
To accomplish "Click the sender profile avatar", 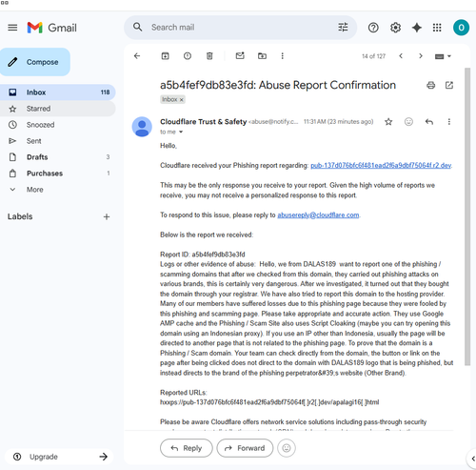I will click(142, 127).
